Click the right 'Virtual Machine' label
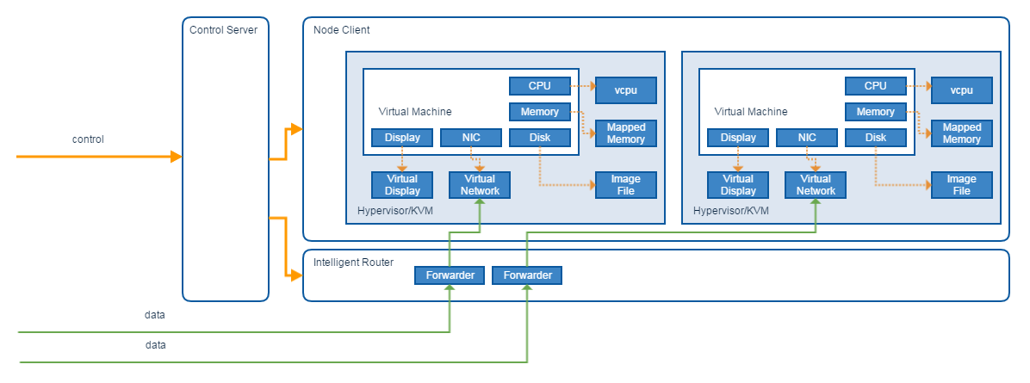The image size is (1030, 383). point(751,112)
